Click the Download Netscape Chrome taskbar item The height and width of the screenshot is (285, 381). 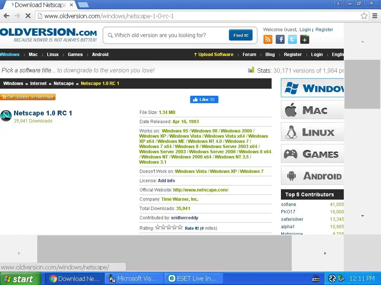coord(74,279)
